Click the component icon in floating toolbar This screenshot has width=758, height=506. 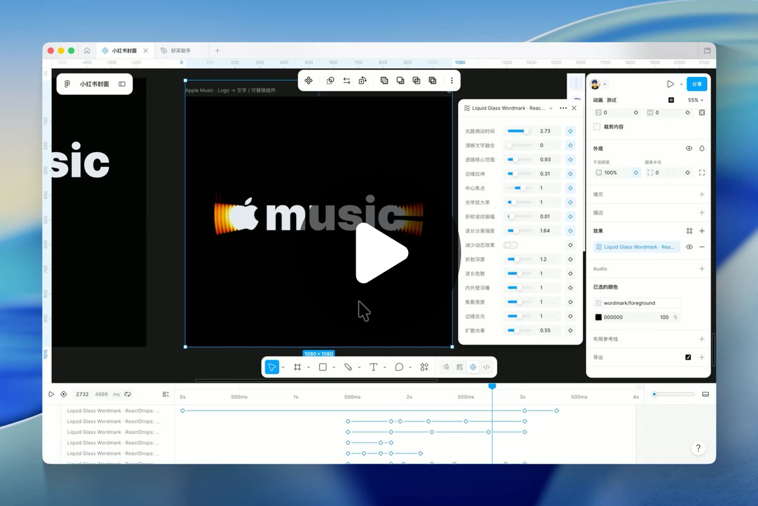coord(308,81)
